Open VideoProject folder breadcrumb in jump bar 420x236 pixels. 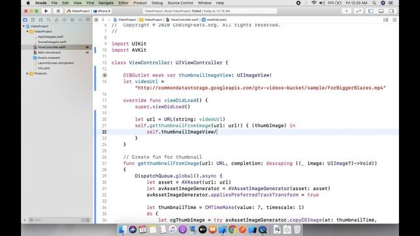coord(151,20)
